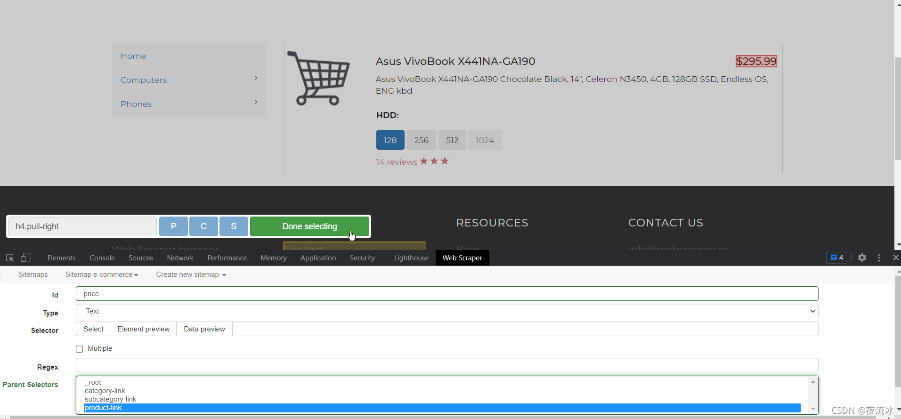Enable the Multiple checkbox

(x=79, y=349)
